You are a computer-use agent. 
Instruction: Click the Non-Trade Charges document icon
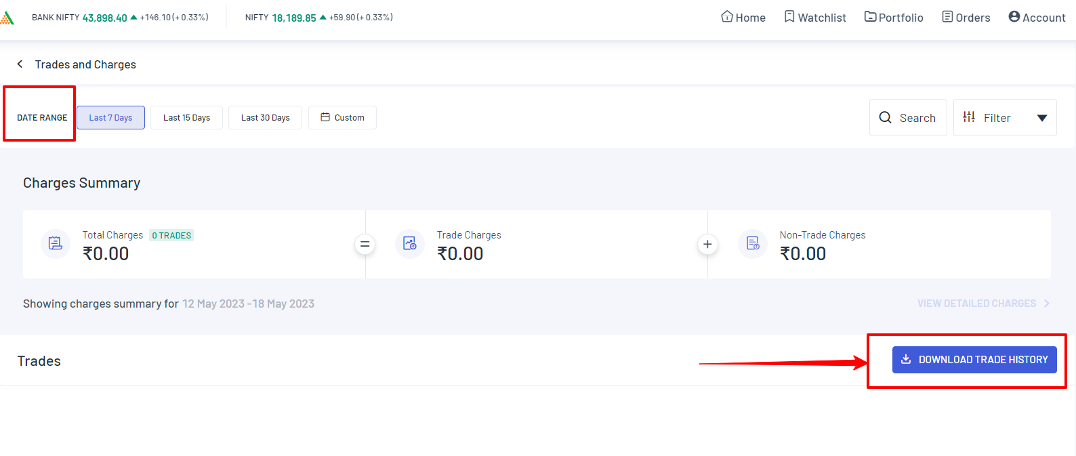tap(753, 244)
